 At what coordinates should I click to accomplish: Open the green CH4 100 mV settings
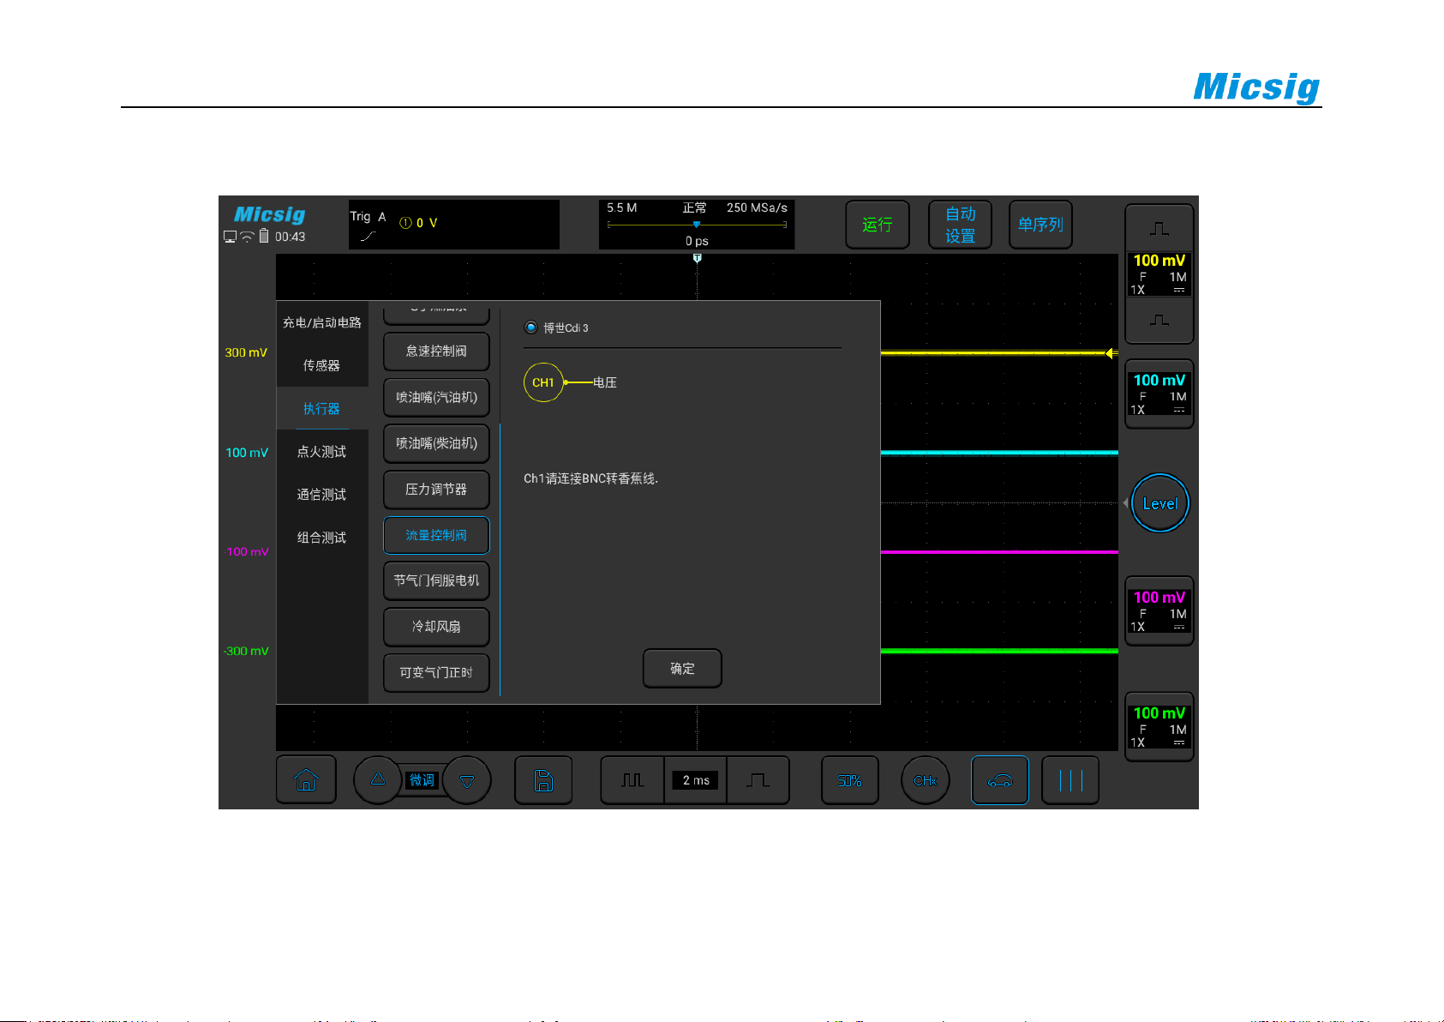coord(1159,727)
